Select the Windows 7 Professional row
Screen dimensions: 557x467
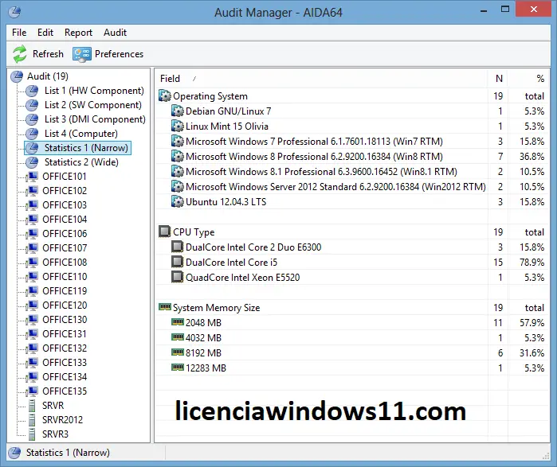[x=352, y=142]
